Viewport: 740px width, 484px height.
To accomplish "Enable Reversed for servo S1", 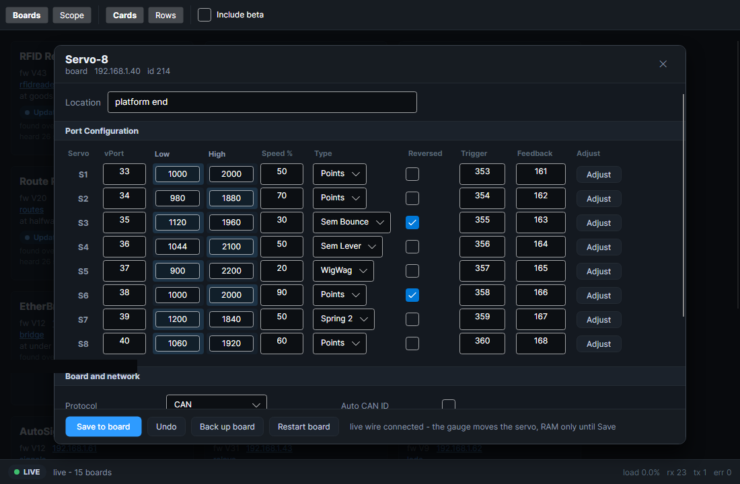I will [412, 174].
